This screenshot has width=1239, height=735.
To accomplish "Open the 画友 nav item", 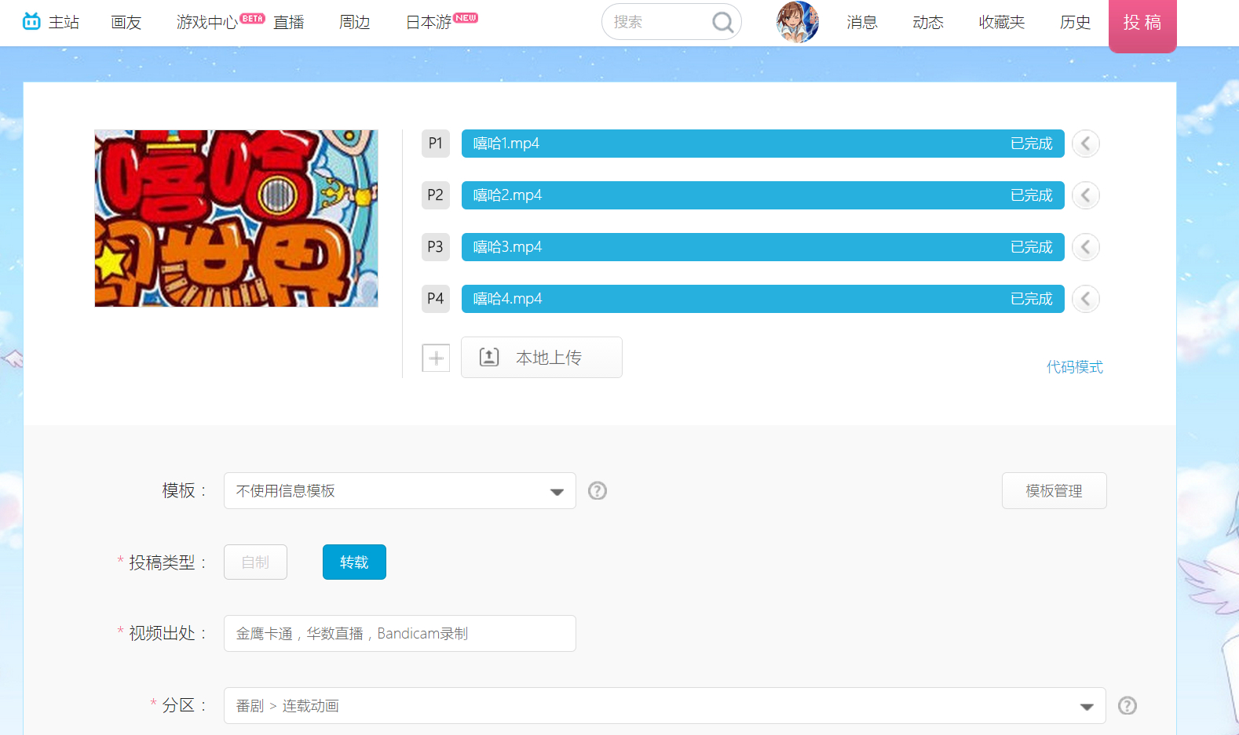I will 126,22.
